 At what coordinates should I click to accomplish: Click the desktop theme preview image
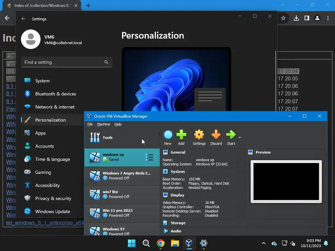[176, 79]
